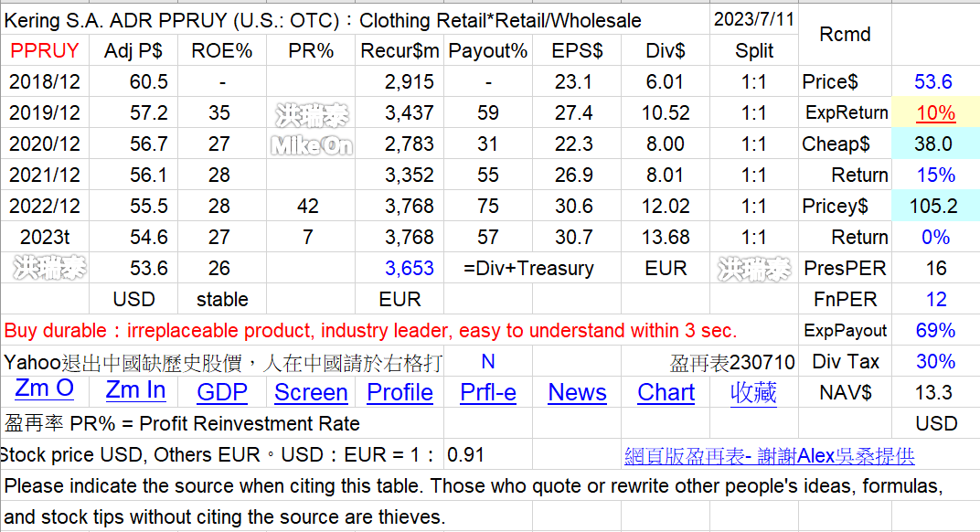980x532 pixels.
Task: Select Div Tax value 30%
Action: 935,361
